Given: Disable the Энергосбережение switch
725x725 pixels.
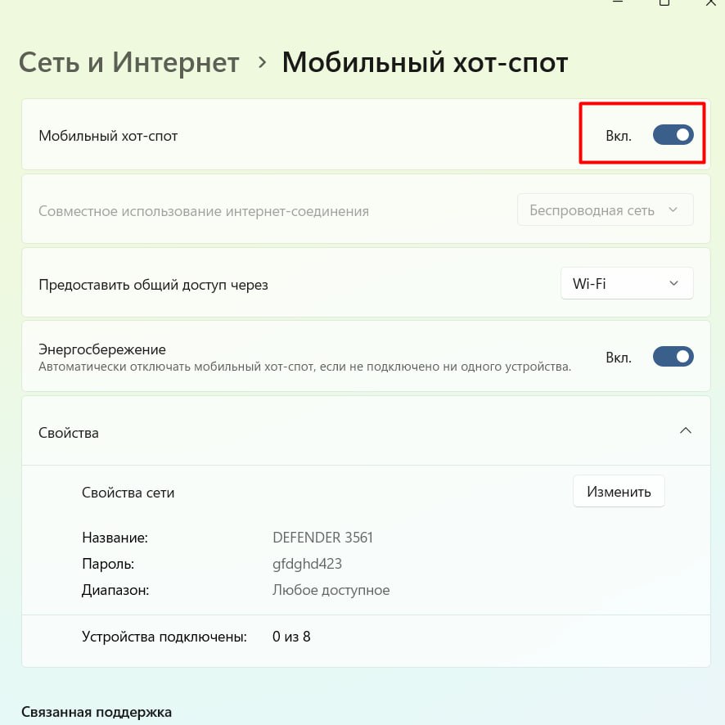Looking at the screenshot, I should tap(673, 357).
